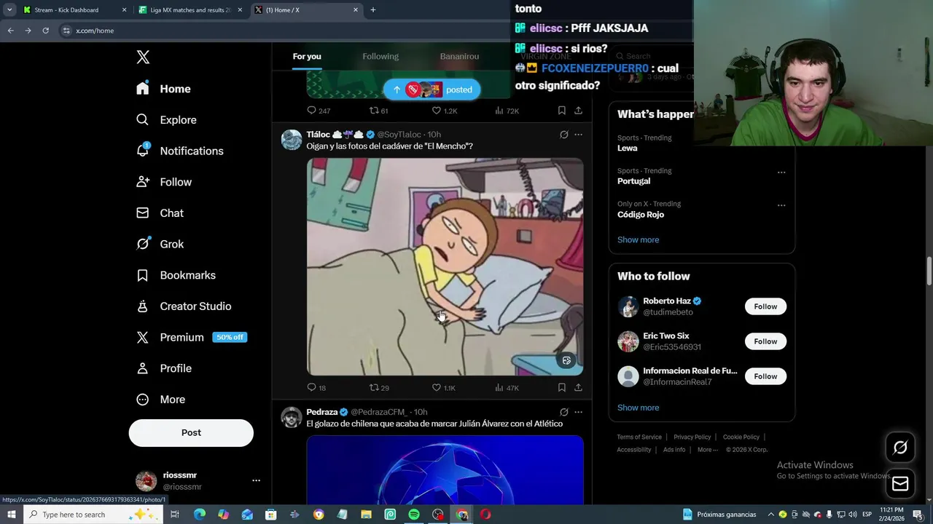
Task: Open more options for the Código Rojo trend
Action: (x=781, y=205)
